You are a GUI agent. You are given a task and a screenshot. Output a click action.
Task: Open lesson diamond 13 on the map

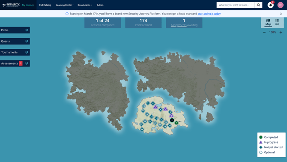coord(152,117)
